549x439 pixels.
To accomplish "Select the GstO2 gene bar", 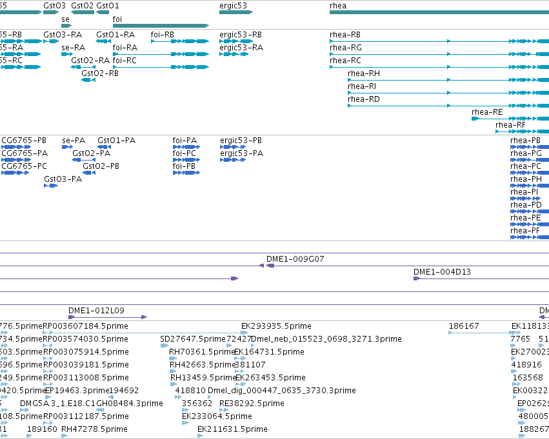I will click(x=83, y=12).
